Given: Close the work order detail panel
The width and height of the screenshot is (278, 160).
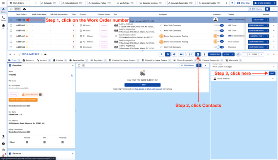Looking at the screenshot, I should tap(274, 54).
